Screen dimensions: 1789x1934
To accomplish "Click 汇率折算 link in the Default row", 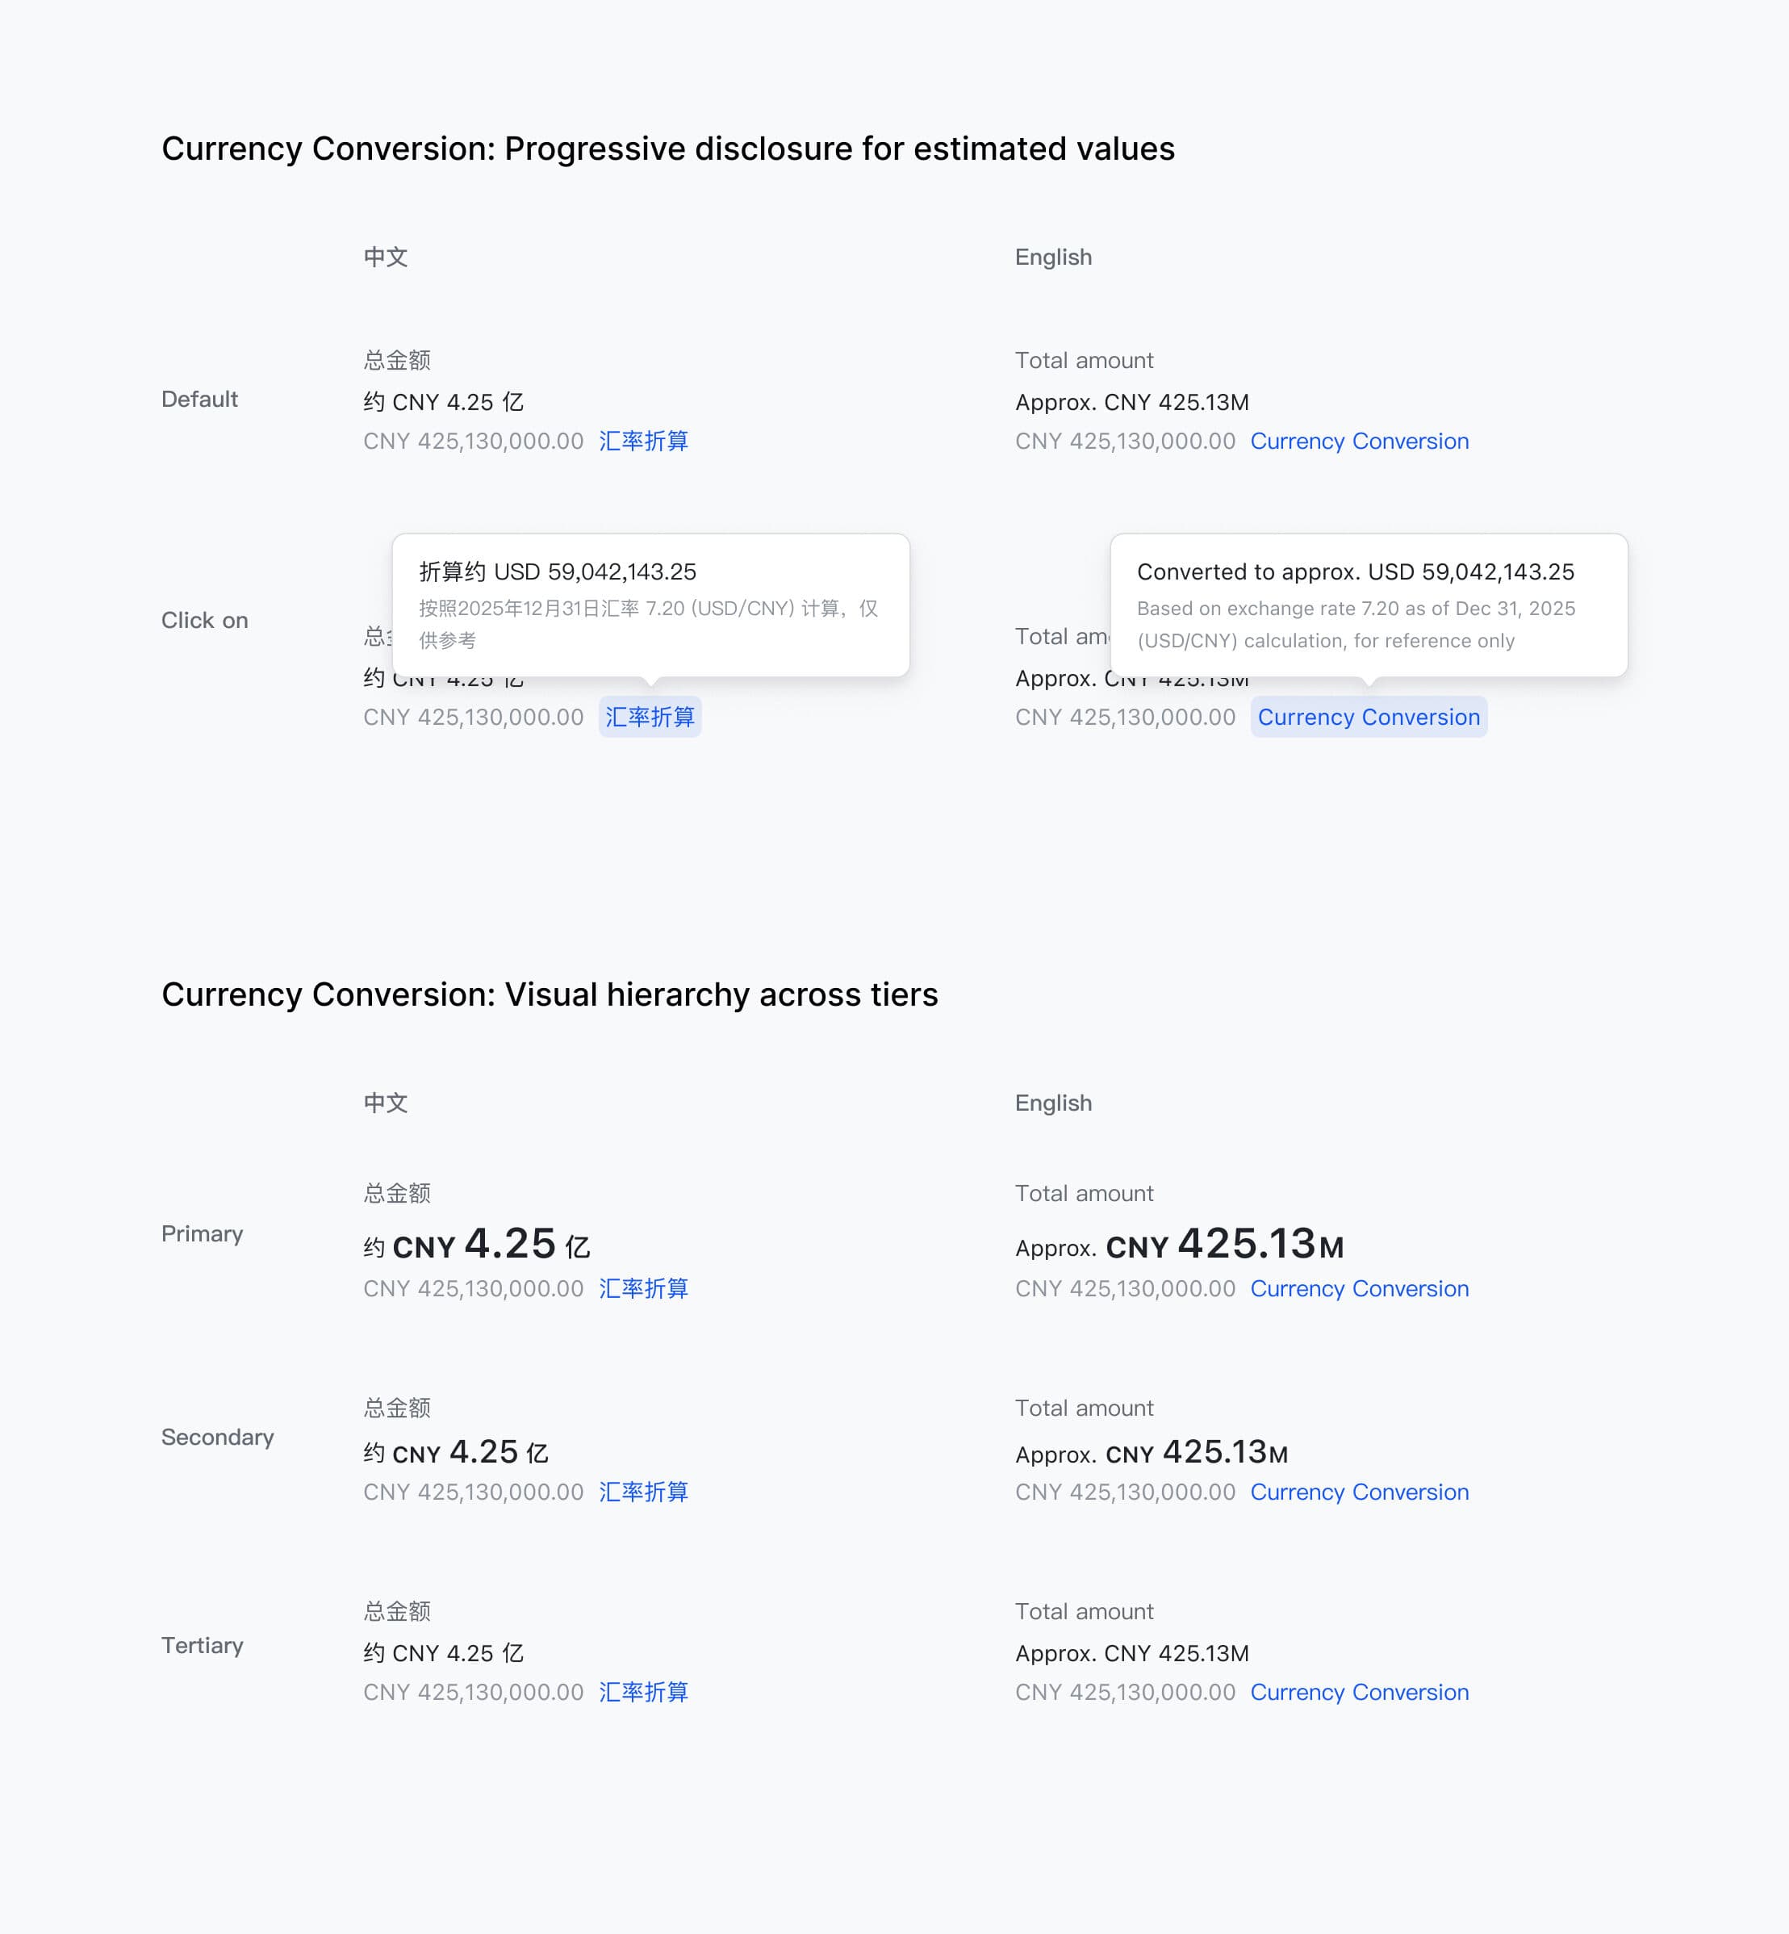I will (x=643, y=442).
